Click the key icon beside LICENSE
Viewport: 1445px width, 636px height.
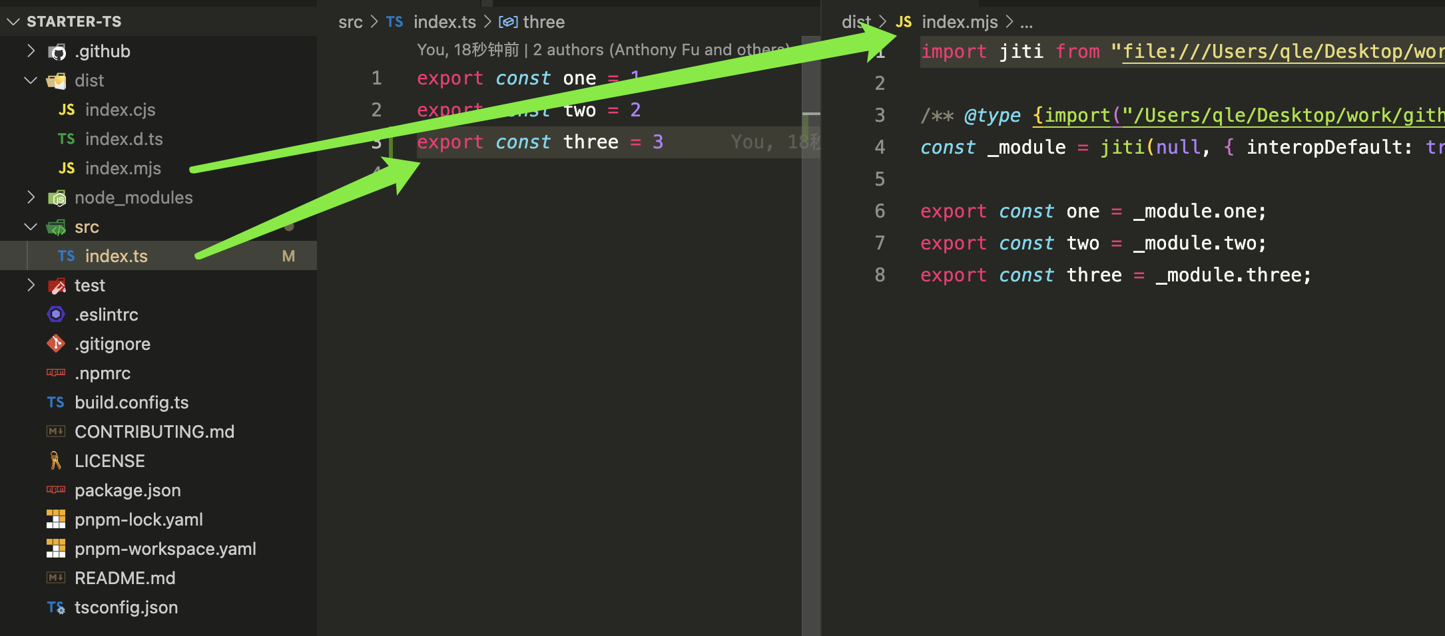coord(56,461)
